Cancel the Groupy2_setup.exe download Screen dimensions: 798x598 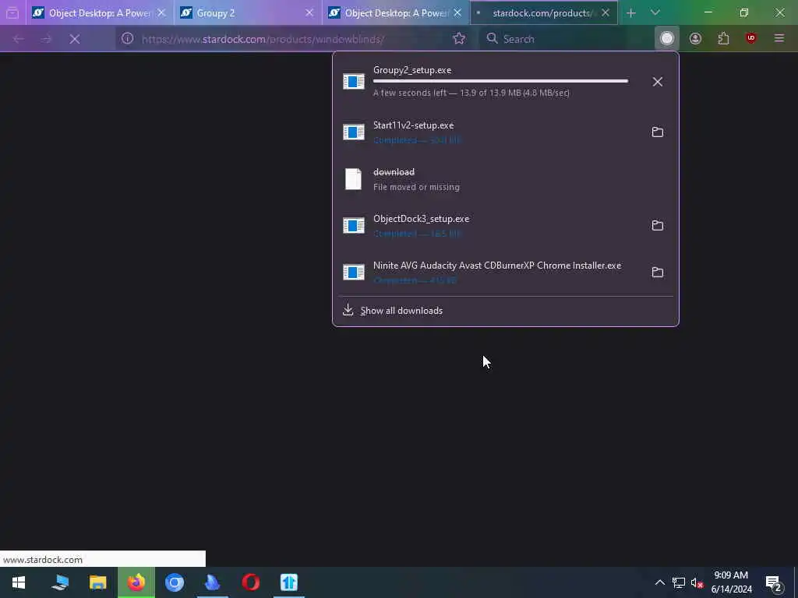click(657, 82)
